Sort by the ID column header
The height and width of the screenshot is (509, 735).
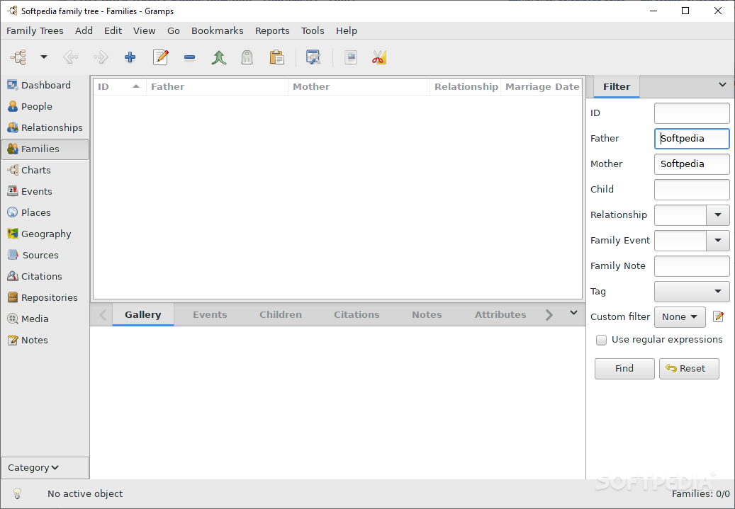coord(120,86)
